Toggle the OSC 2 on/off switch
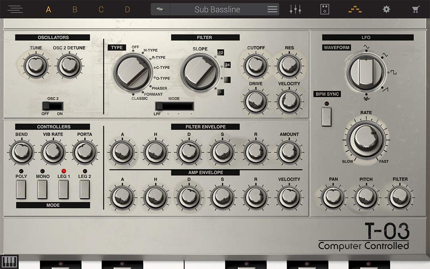 53,106
